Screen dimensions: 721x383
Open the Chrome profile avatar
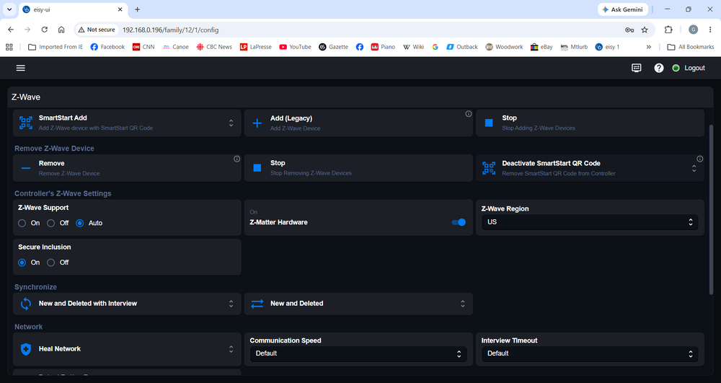pyautogui.click(x=694, y=30)
